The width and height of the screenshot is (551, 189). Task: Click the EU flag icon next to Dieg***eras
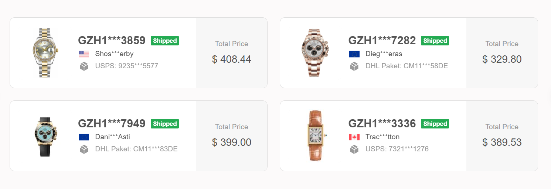pyautogui.click(x=354, y=54)
